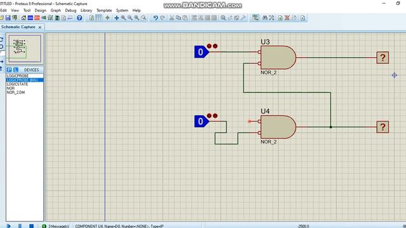Click the Zoom to Area icon
Viewport: 406px width, 228px height.
pyautogui.click(x=143, y=18)
